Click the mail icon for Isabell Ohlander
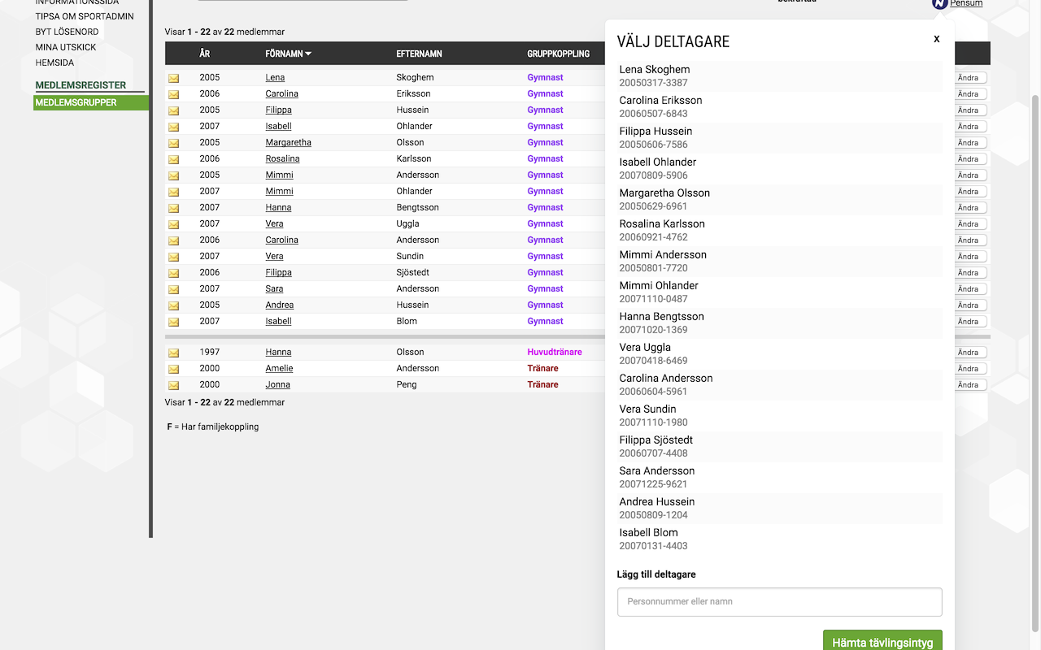The height and width of the screenshot is (650, 1041). coord(173,127)
